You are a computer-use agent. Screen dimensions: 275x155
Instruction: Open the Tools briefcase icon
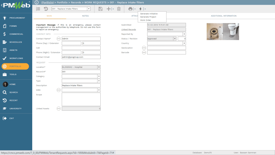(5, 74)
